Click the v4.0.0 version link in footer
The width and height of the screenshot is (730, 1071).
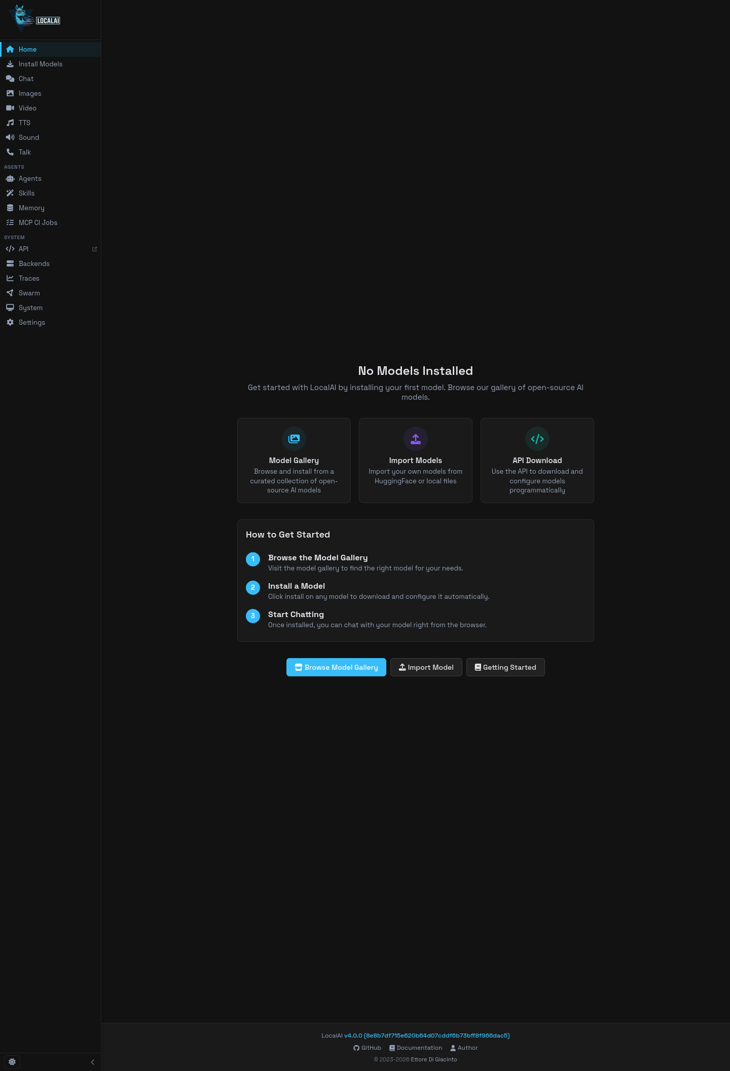(427, 1036)
